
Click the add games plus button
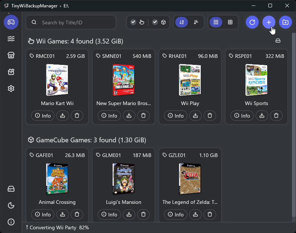tap(269, 22)
